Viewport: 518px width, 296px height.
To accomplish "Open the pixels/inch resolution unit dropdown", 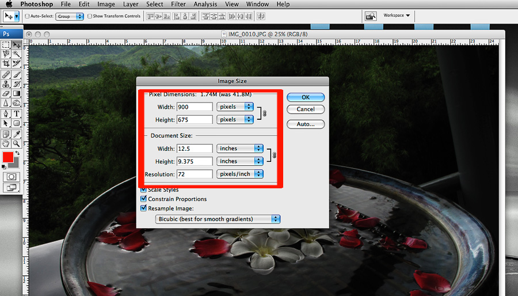I will point(240,174).
